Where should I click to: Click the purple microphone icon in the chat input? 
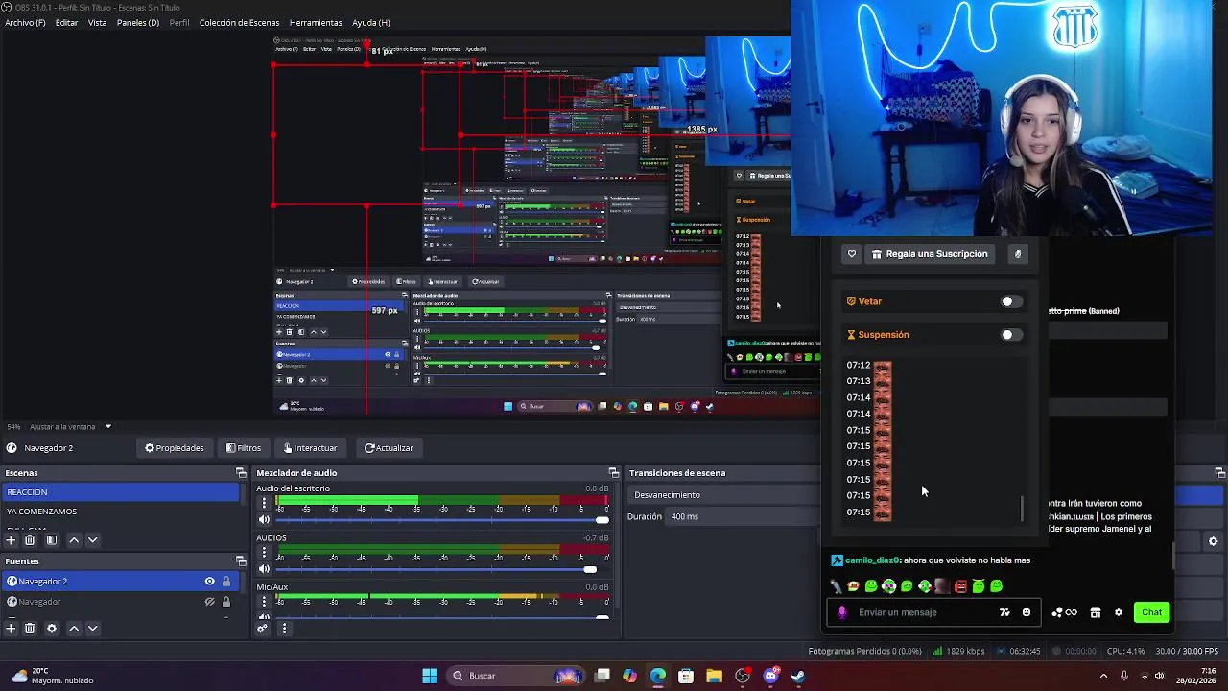(x=842, y=612)
